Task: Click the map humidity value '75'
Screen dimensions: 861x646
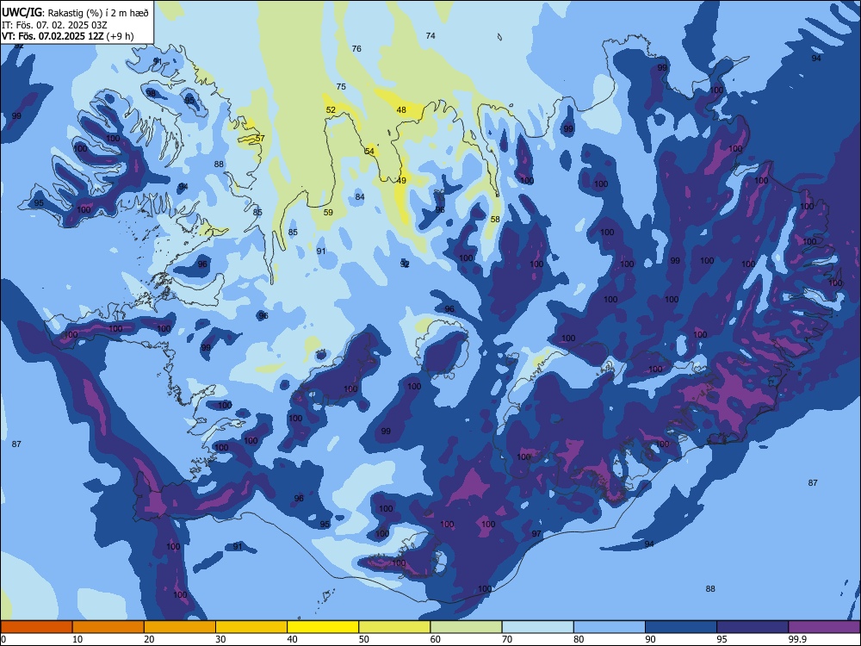Action: tap(341, 87)
